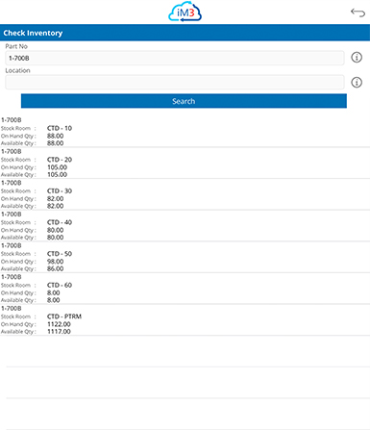Select the CTD - 60 stock room entry
The image size is (370, 430).
[x=185, y=289]
